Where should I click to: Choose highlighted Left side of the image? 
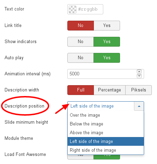tap(106, 142)
